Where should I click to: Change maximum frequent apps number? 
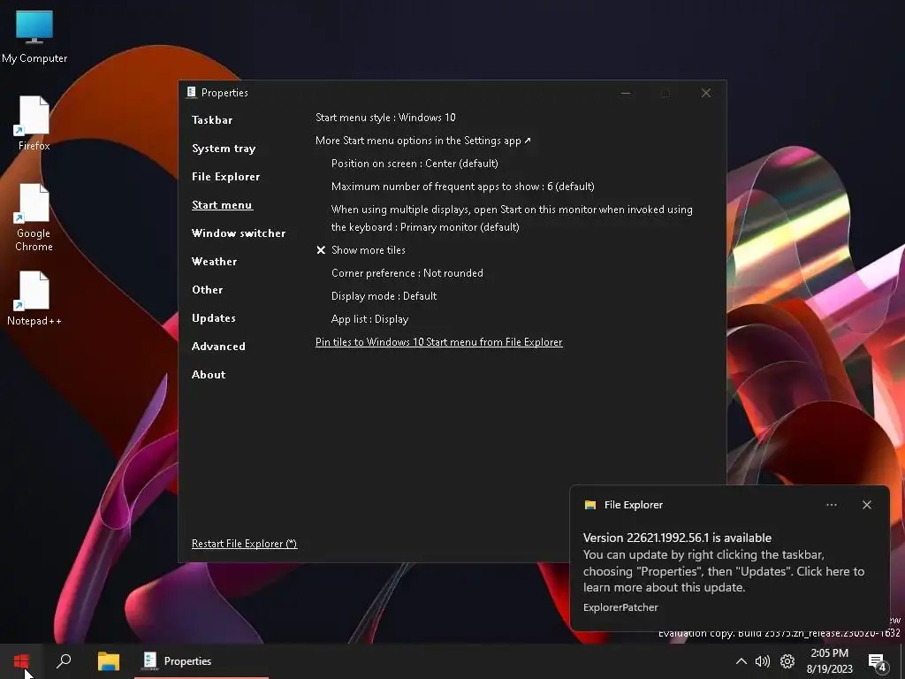[462, 187]
